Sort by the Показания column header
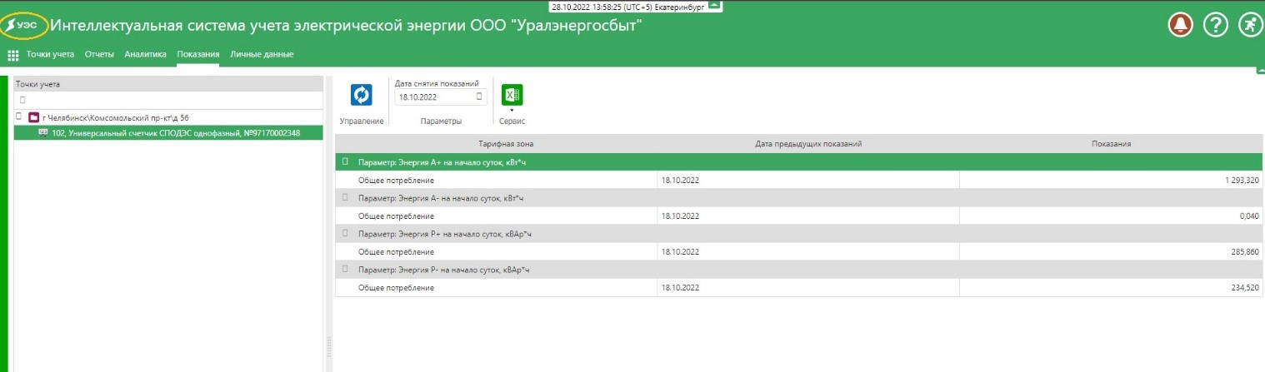The width and height of the screenshot is (1265, 372). (x=1111, y=144)
